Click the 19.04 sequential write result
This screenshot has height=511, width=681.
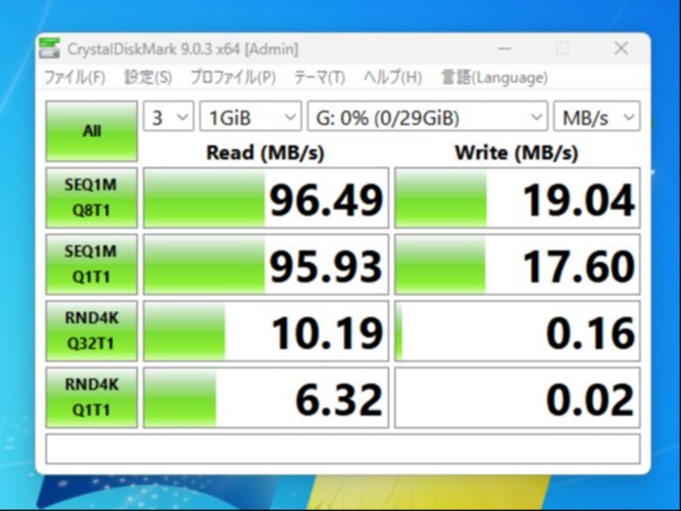pos(518,197)
